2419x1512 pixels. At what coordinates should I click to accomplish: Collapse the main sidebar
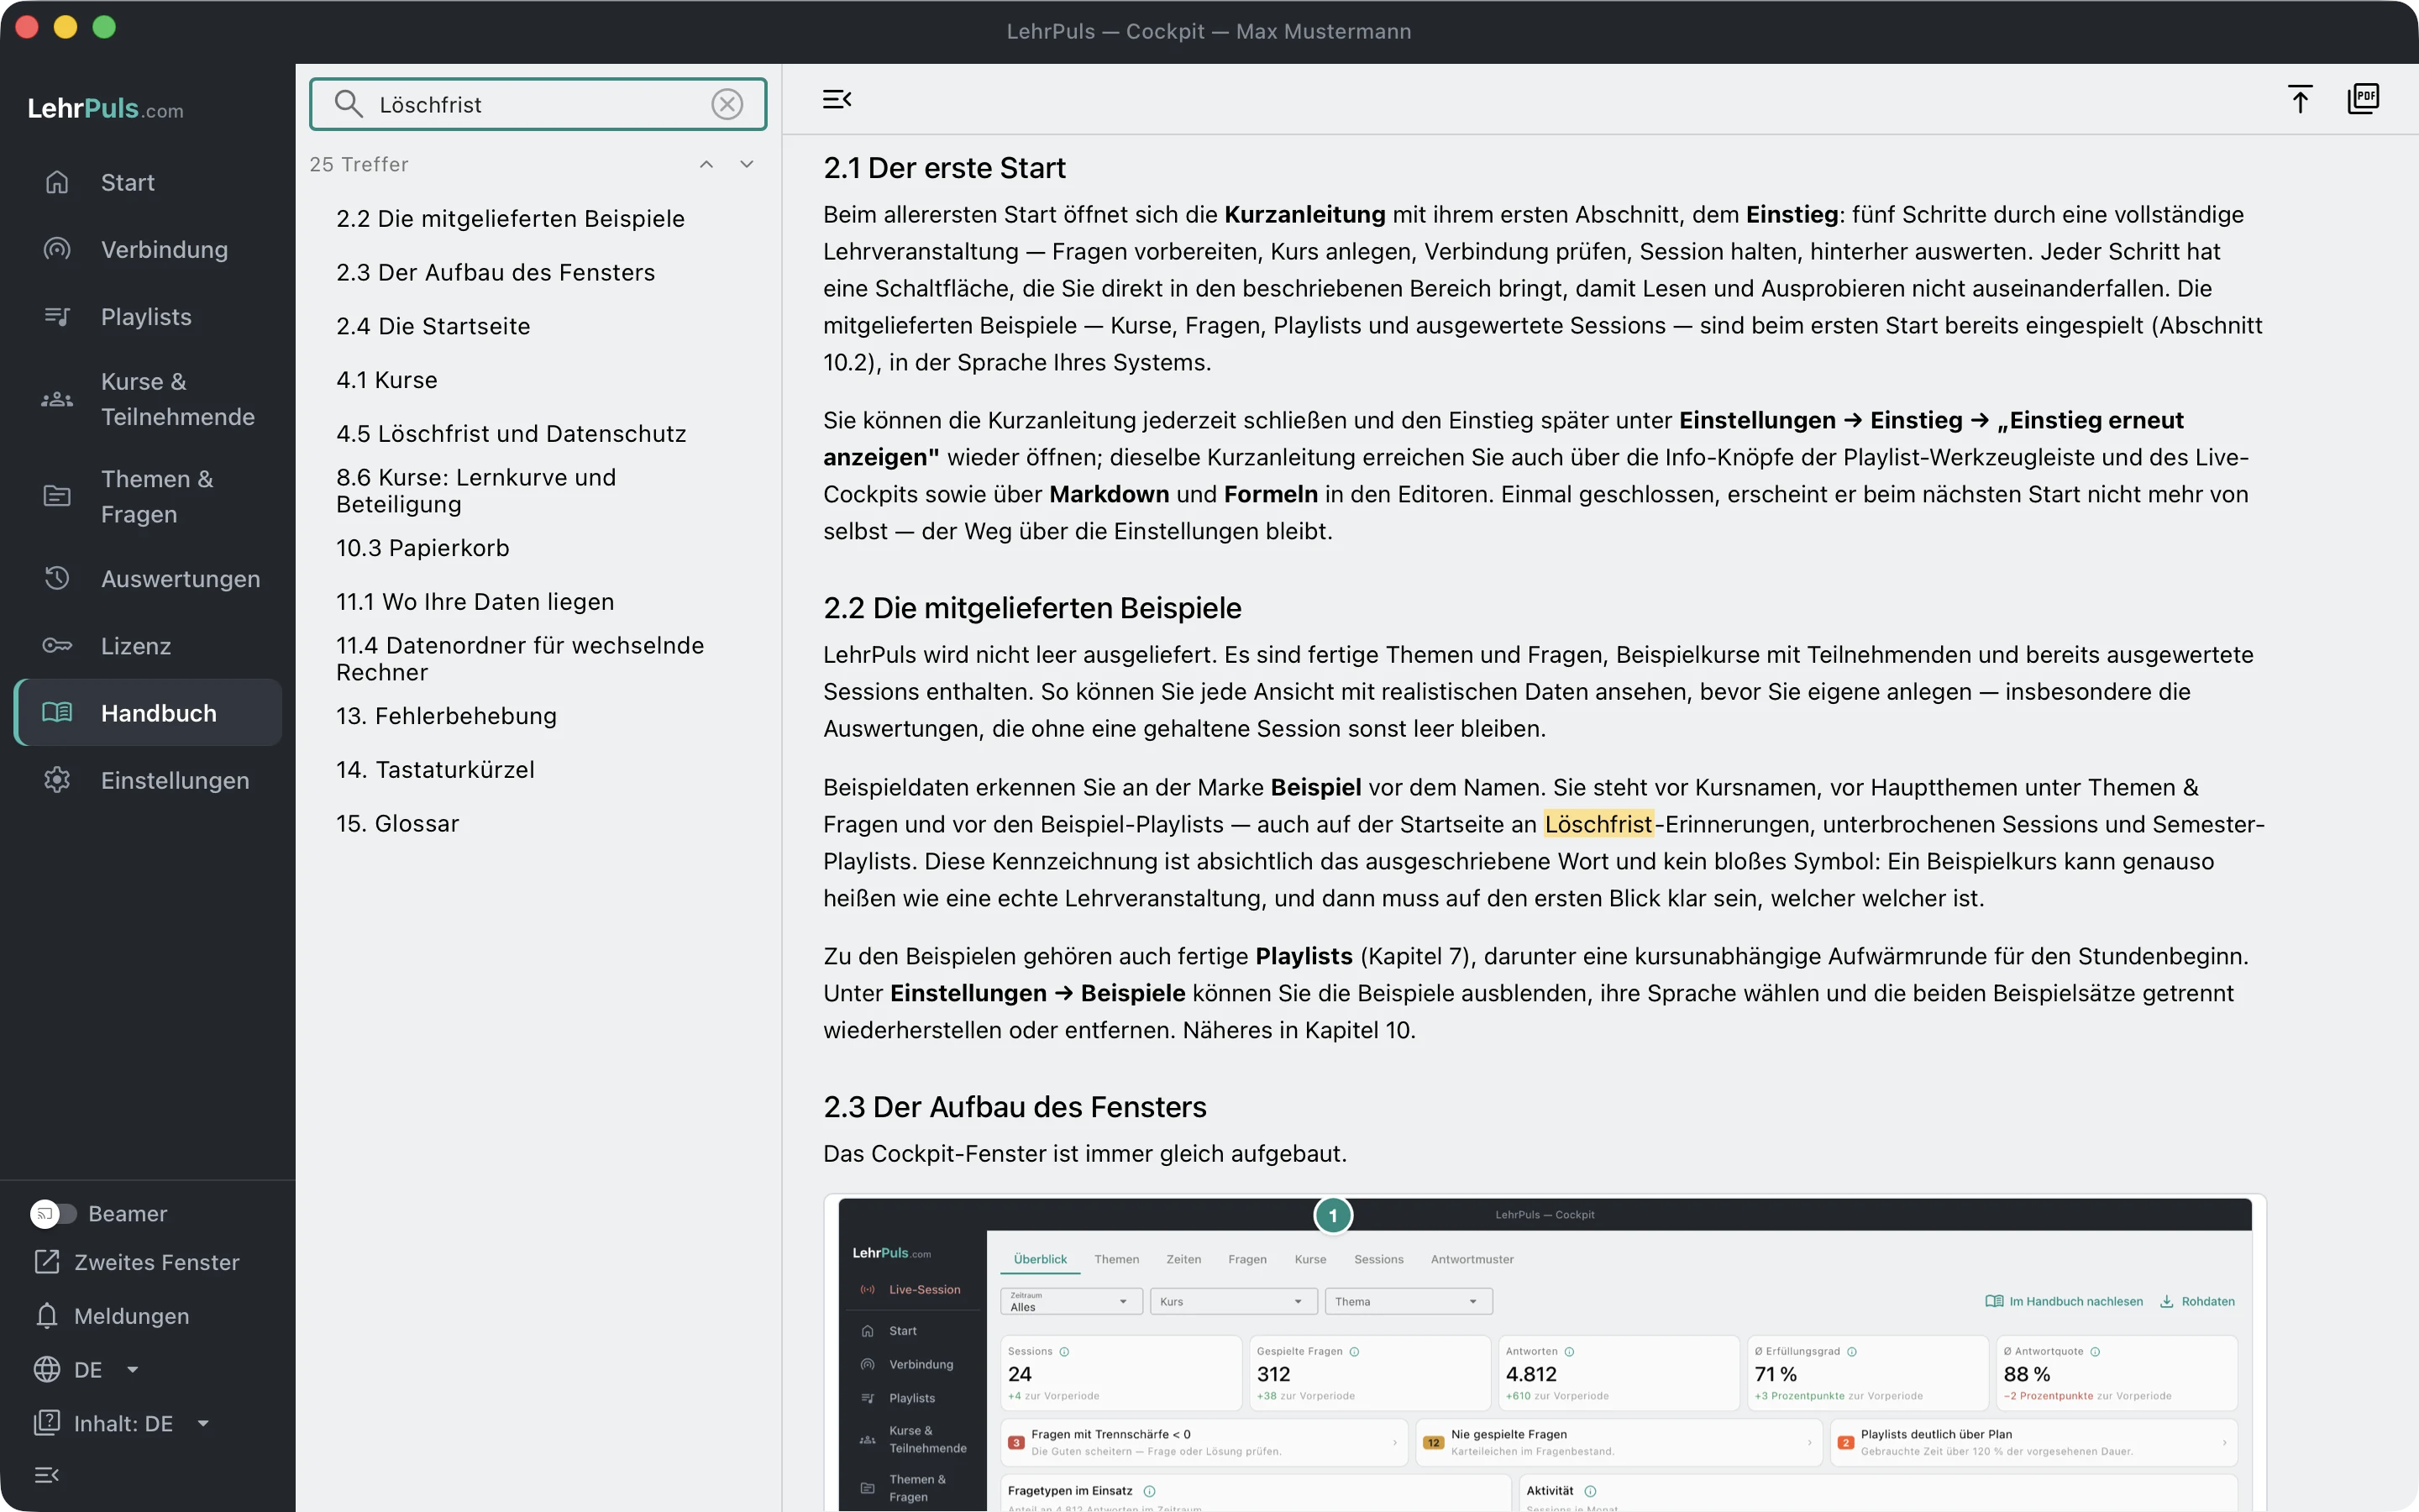[x=47, y=1475]
